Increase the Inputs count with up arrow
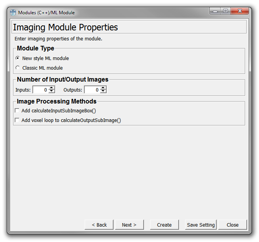The height and width of the screenshot is (242, 259). point(52,88)
